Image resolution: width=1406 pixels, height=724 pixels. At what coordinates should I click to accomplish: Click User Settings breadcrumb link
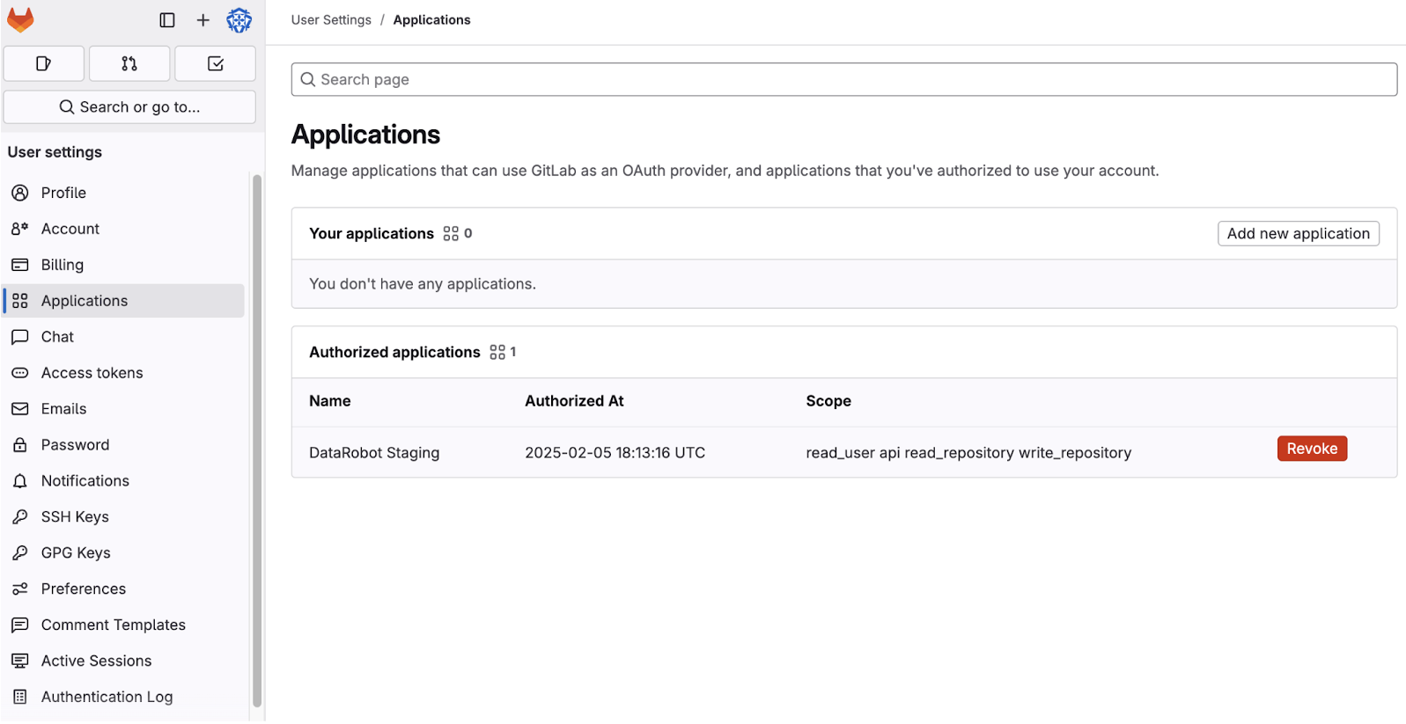pos(331,19)
